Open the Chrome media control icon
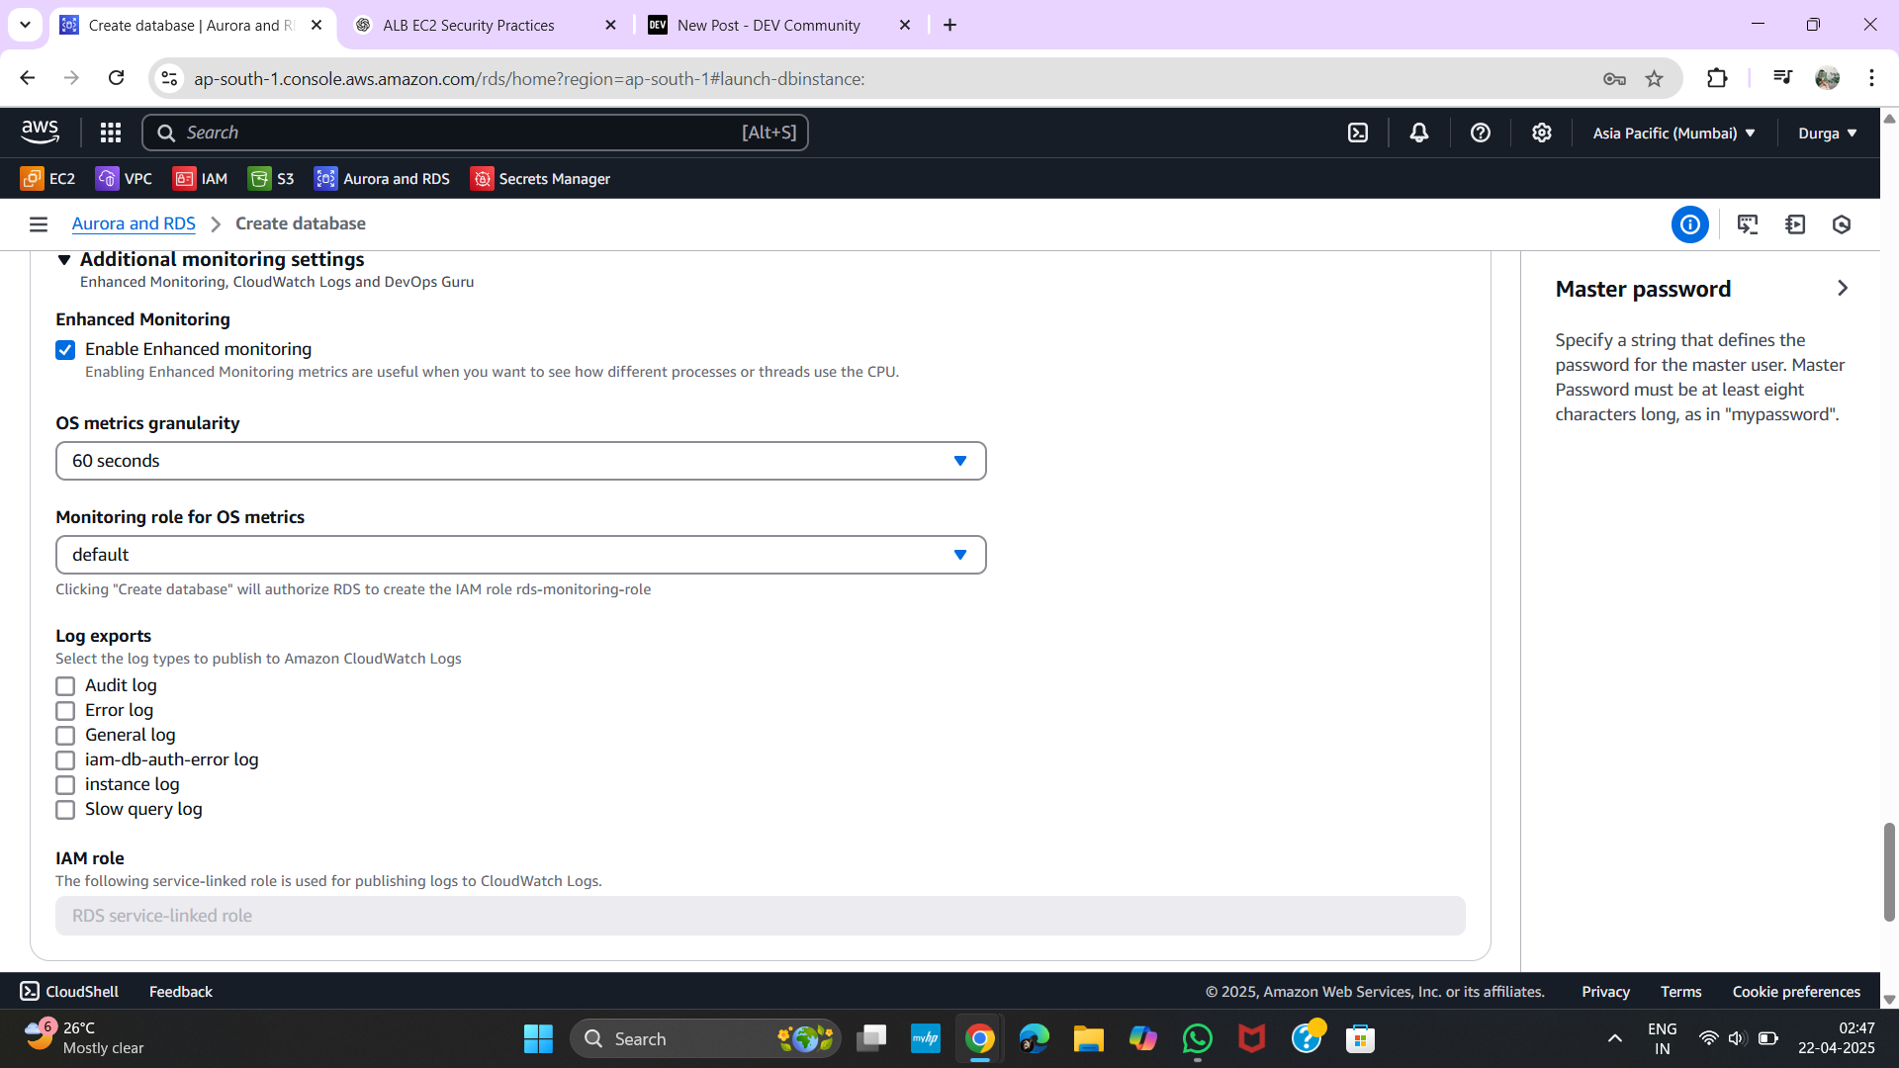Screen dimensions: 1899x1068 [x=1782, y=77]
